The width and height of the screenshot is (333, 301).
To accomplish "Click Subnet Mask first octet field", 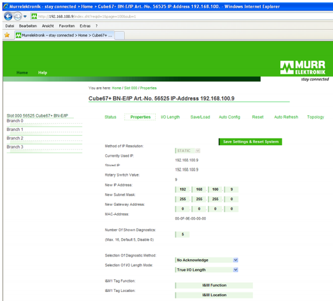I will pyautogui.click(x=182, y=199).
